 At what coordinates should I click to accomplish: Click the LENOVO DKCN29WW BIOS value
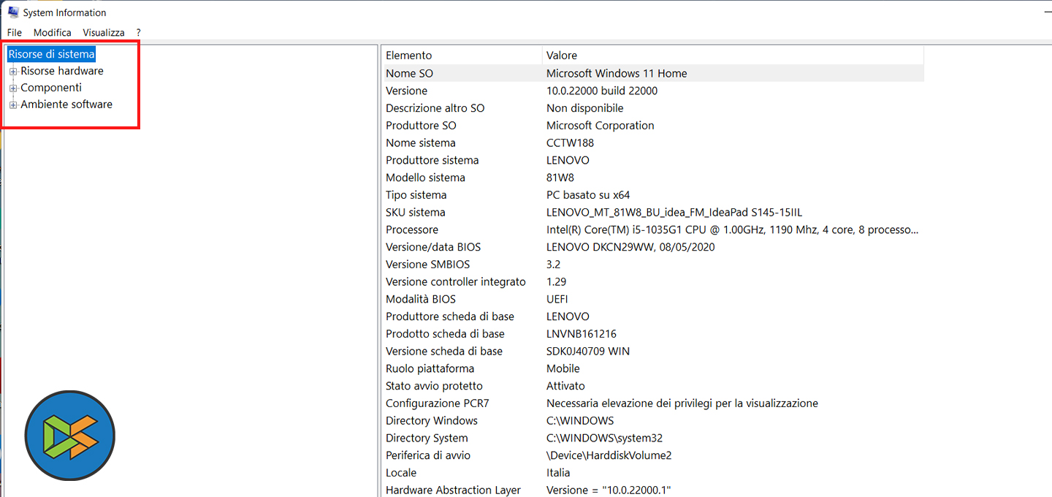click(x=630, y=247)
